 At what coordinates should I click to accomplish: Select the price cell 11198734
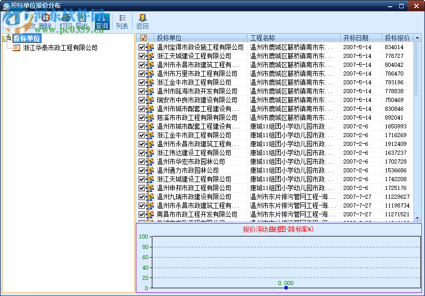398,205
